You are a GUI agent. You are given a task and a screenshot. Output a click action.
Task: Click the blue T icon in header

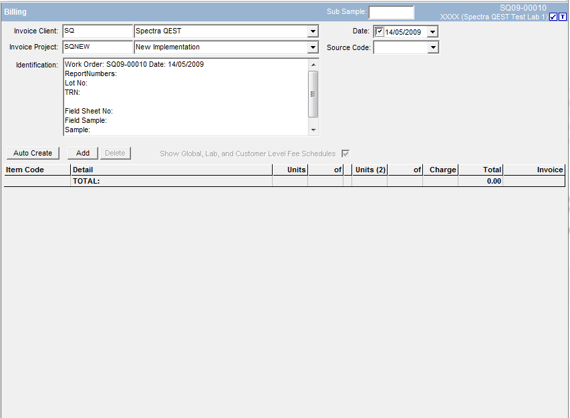[x=562, y=17]
